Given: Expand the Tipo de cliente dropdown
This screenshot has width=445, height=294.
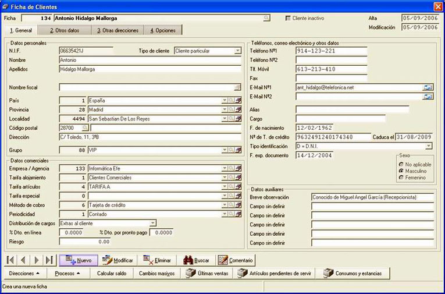Looking at the screenshot, I should click(x=237, y=51).
